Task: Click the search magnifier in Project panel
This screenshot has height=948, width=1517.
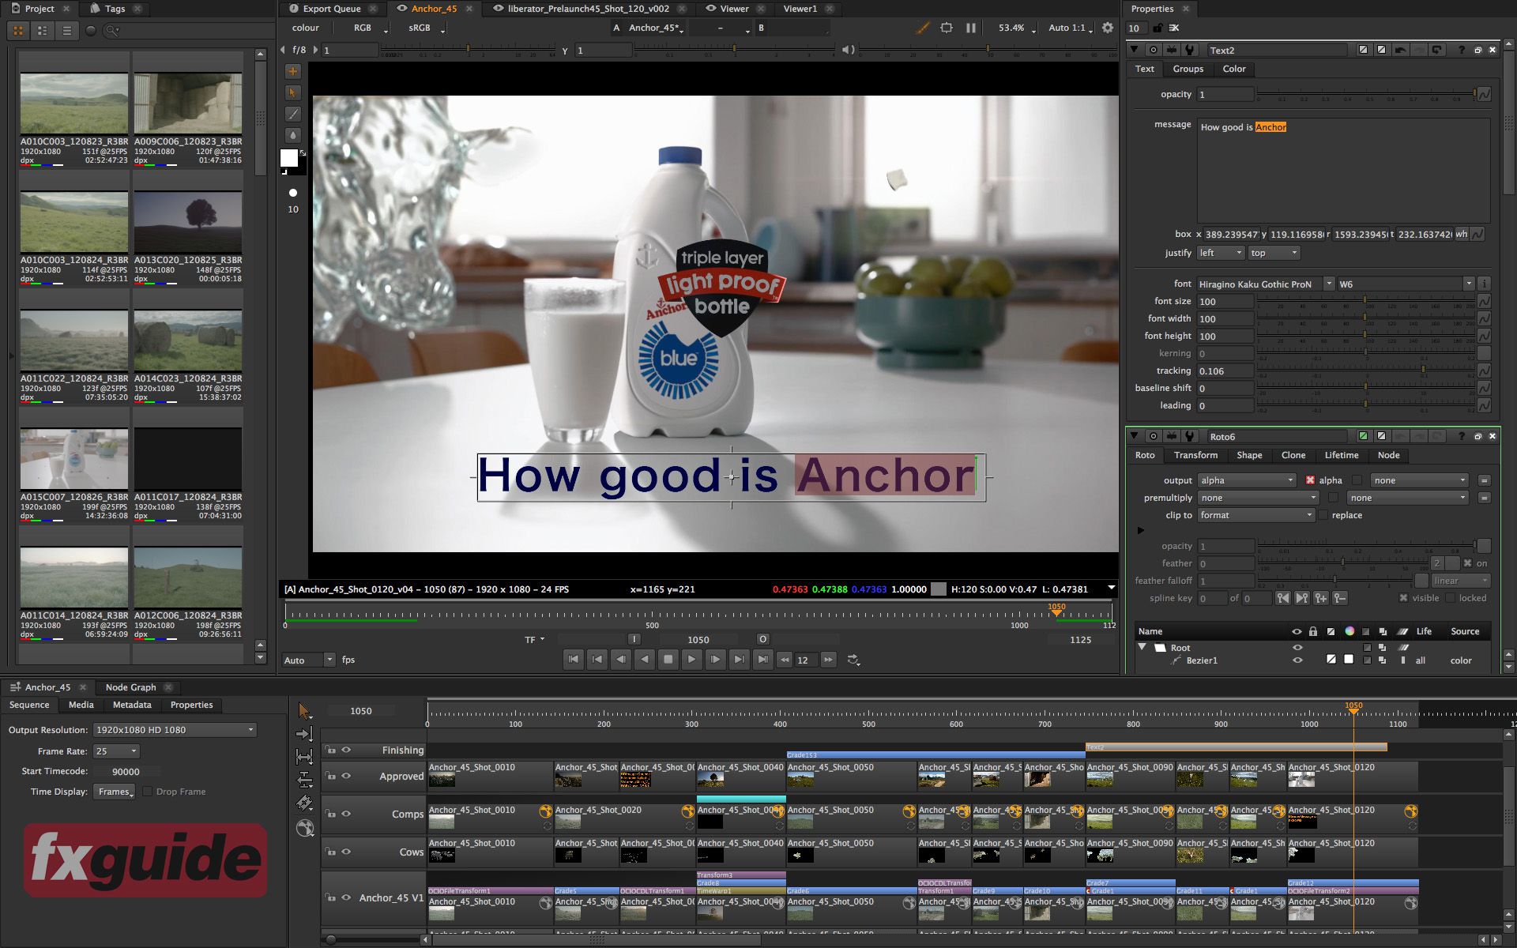Action: 111,31
